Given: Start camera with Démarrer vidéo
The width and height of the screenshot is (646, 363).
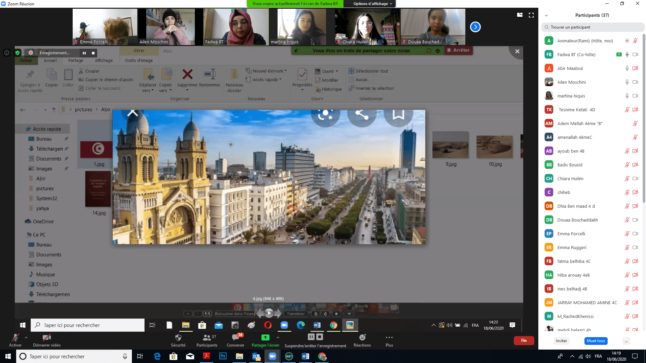Looking at the screenshot, I should point(47,338).
